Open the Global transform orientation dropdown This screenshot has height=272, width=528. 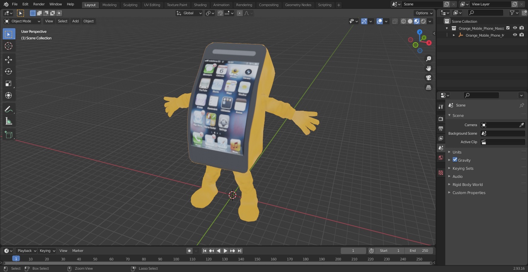click(x=189, y=13)
